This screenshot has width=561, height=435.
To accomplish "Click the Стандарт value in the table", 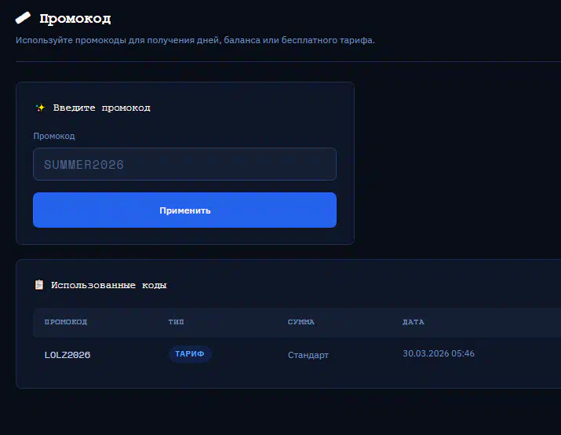I will (x=308, y=355).
